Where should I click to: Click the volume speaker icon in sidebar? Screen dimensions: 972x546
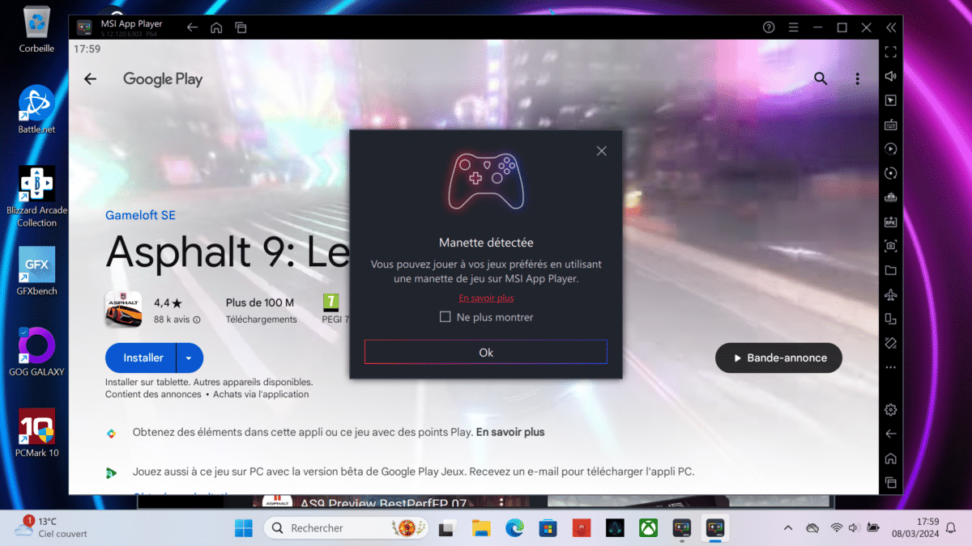coord(891,76)
